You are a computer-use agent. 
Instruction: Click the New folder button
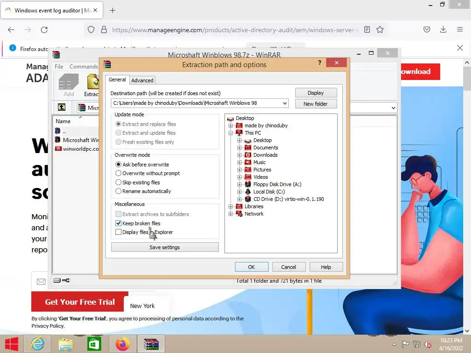coord(316,103)
